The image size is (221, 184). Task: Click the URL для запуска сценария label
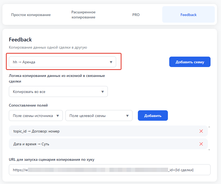pyautogui.click(x=51, y=159)
